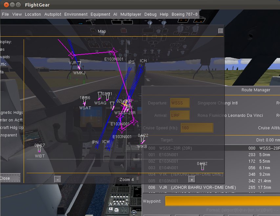This screenshot has width=280, height=216.
Task: Click the "IPS" label on the map
Action: 131,62
